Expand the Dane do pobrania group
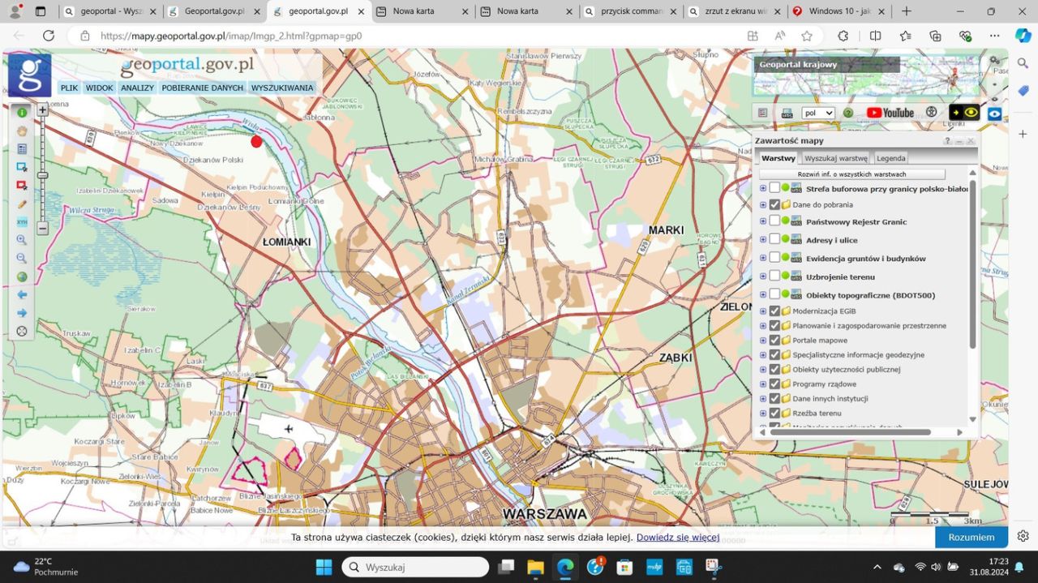1038x583 pixels. (x=763, y=205)
